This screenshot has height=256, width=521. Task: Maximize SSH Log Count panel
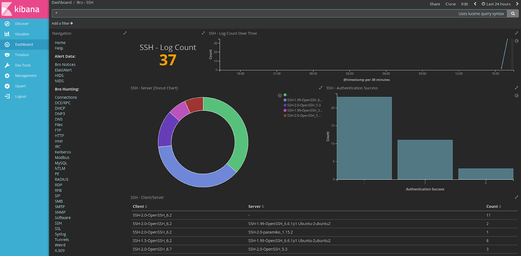[204, 33]
